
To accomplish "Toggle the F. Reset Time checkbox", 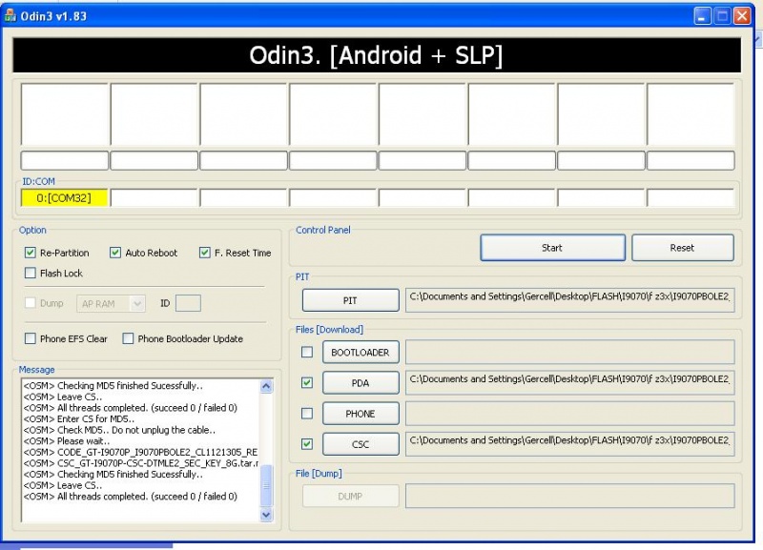I will 205,253.
